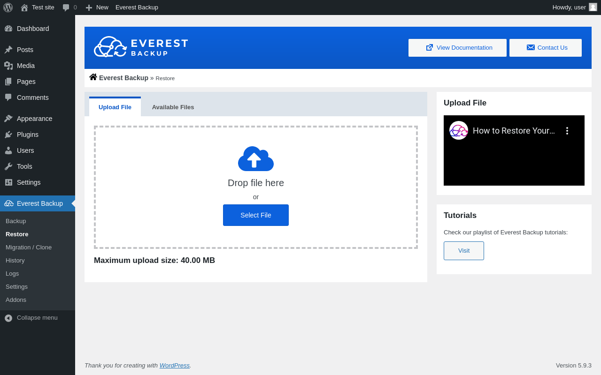Click the Select File button
This screenshot has width=601, height=375.
click(x=256, y=215)
